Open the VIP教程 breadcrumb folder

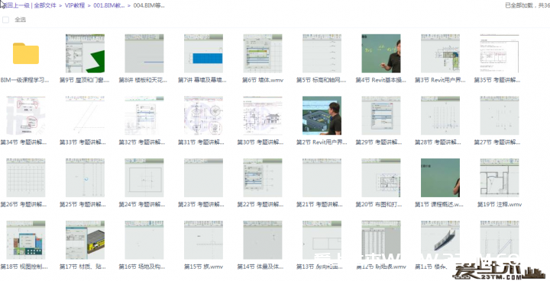click(x=75, y=5)
